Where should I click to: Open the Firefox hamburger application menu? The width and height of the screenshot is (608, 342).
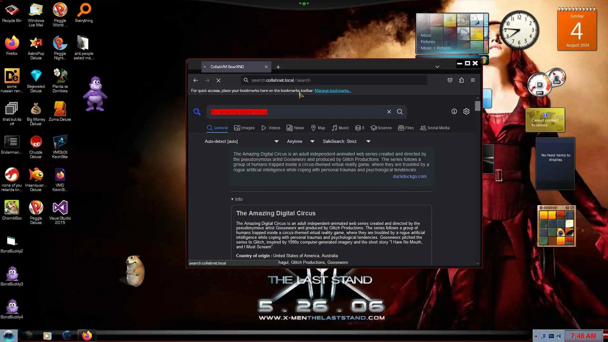(x=473, y=80)
